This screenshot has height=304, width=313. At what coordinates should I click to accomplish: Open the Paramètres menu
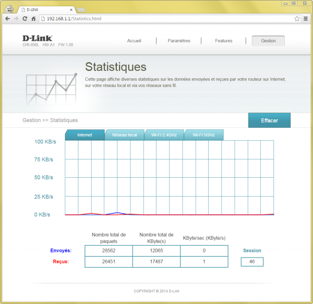(179, 41)
